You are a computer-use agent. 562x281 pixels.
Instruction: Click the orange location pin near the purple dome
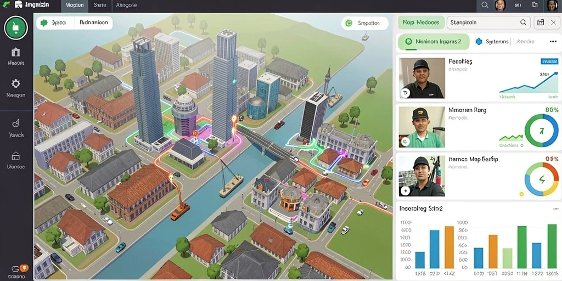click(x=195, y=134)
